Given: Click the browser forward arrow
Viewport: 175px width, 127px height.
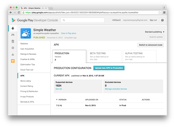Looking at the screenshot, I should (x=15, y=13).
